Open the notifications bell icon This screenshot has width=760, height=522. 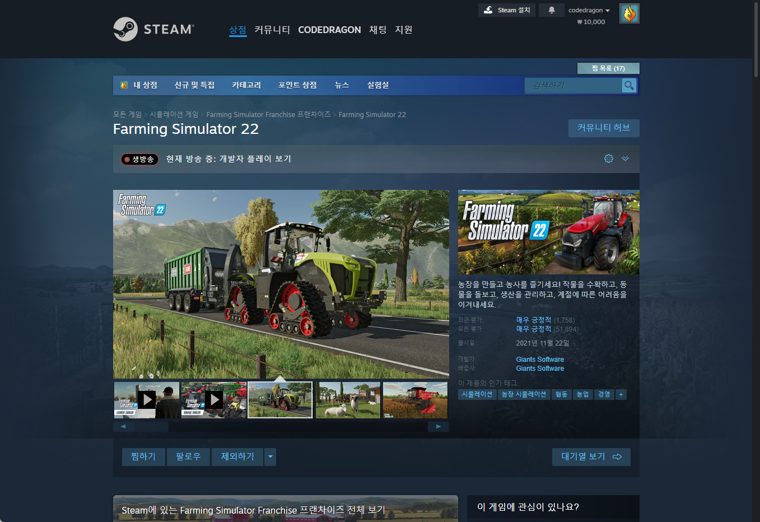coord(552,10)
